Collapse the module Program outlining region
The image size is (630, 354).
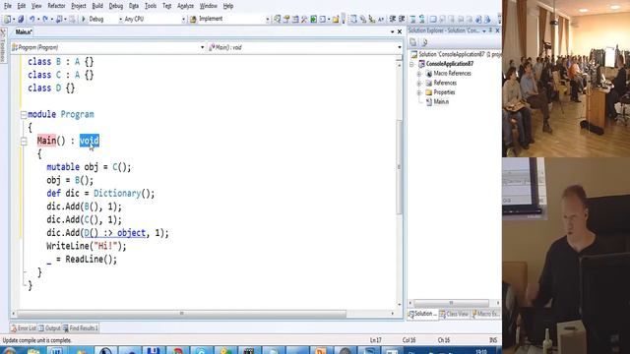point(24,115)
